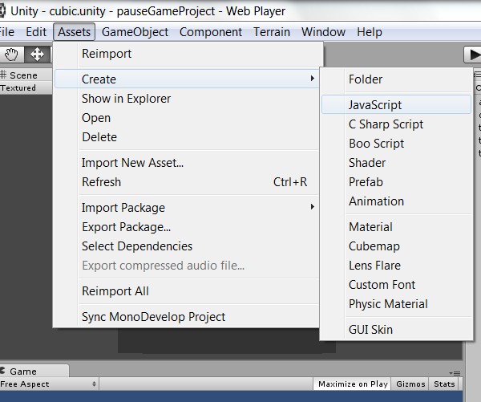Screen dimensions: 481x402
Task: Create a new Material
Action: pos(396,227)
